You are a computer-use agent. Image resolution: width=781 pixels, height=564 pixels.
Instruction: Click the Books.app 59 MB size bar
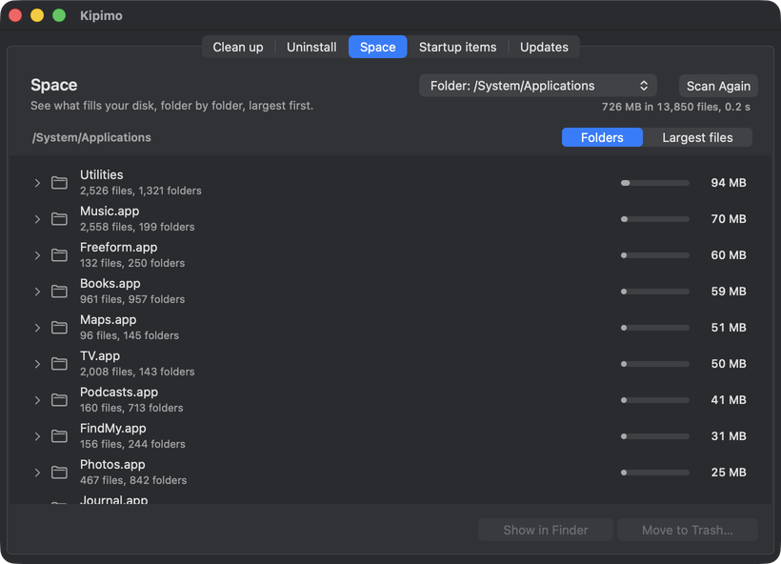[x=655, y=292]
